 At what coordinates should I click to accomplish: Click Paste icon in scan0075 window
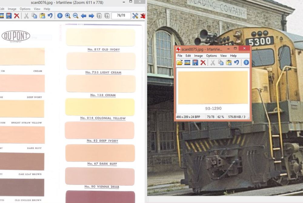click(x=228, y=63)
